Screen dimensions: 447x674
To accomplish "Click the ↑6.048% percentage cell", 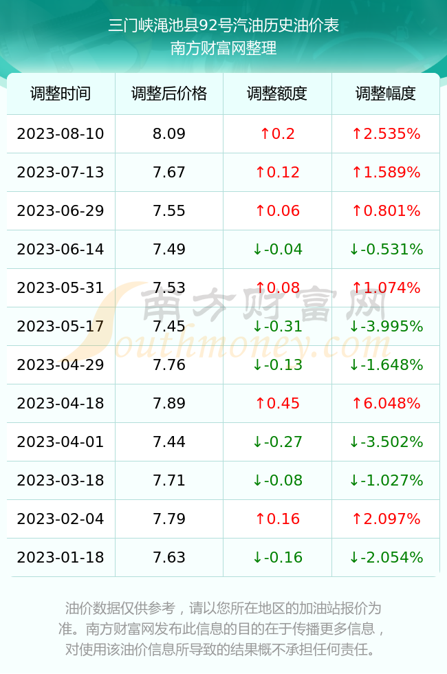I will [x=386, y=403].
